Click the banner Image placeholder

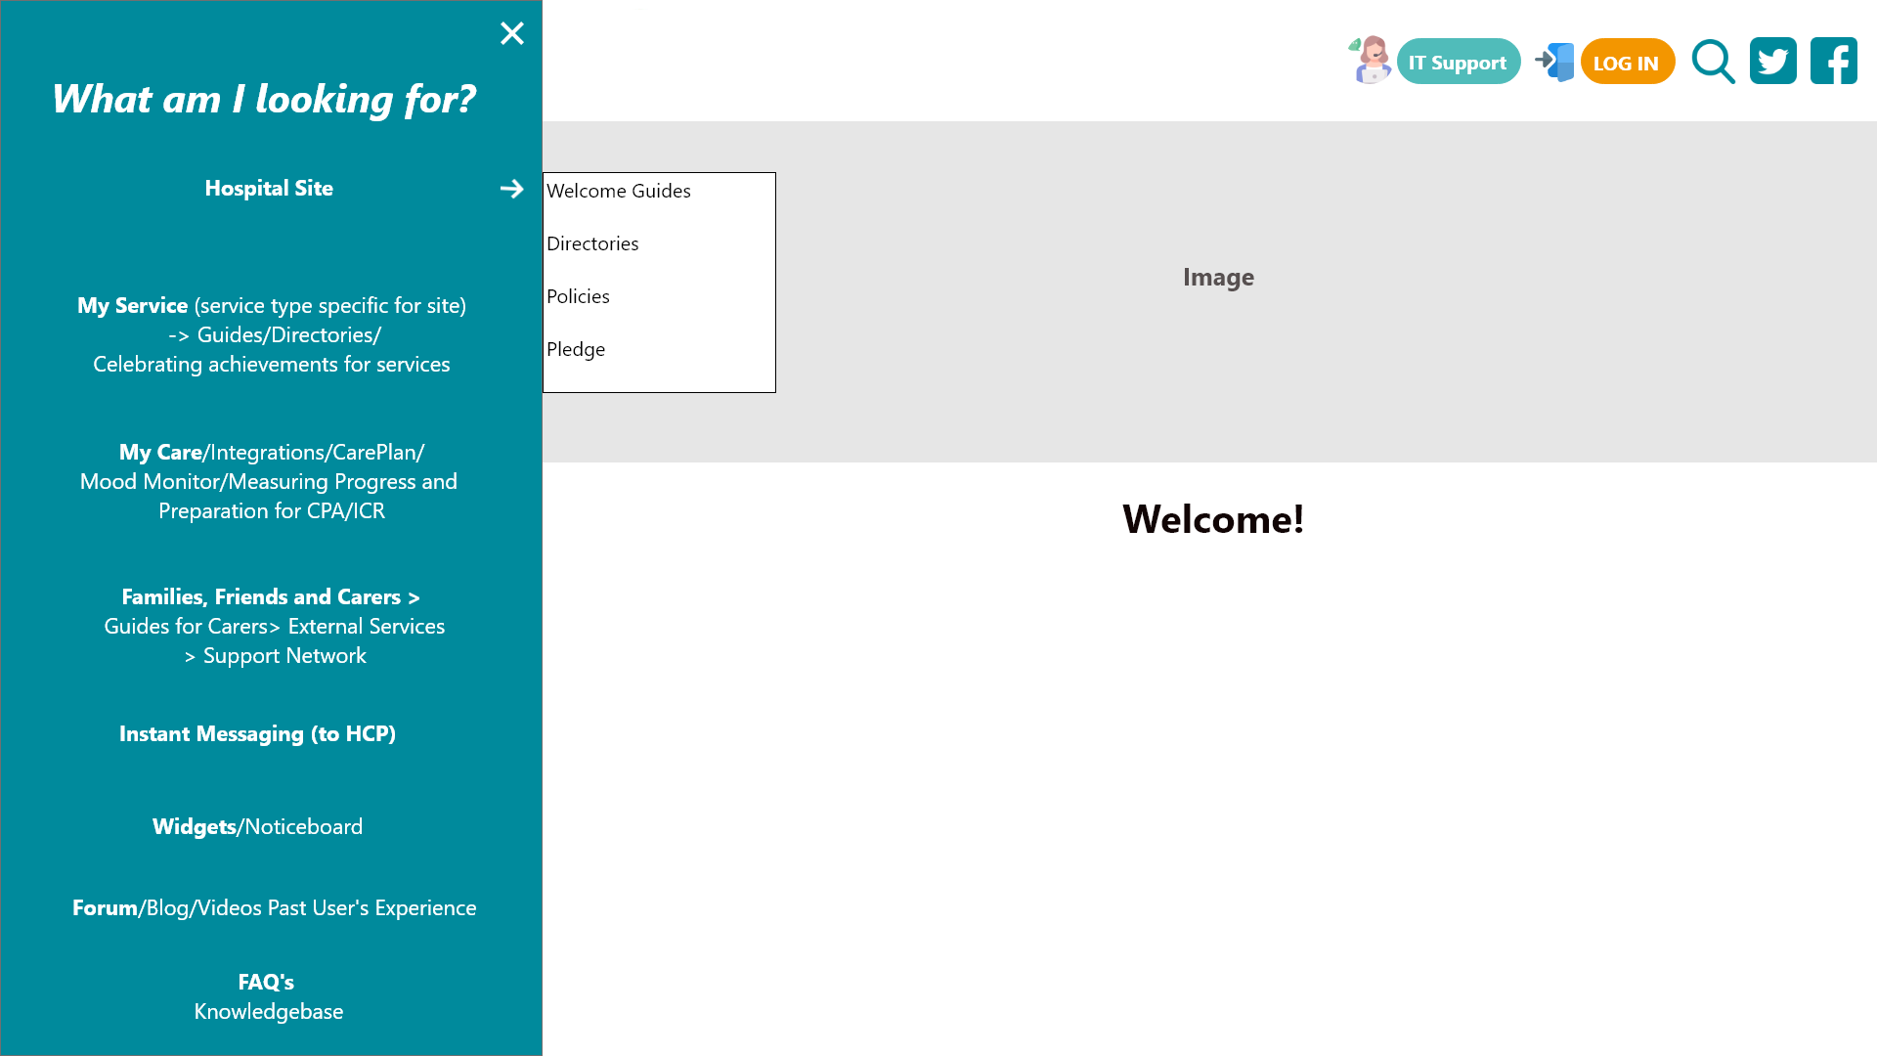point(1218,278)
